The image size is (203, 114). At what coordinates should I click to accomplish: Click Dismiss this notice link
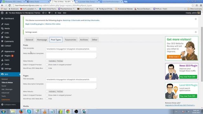click(53, 24)
